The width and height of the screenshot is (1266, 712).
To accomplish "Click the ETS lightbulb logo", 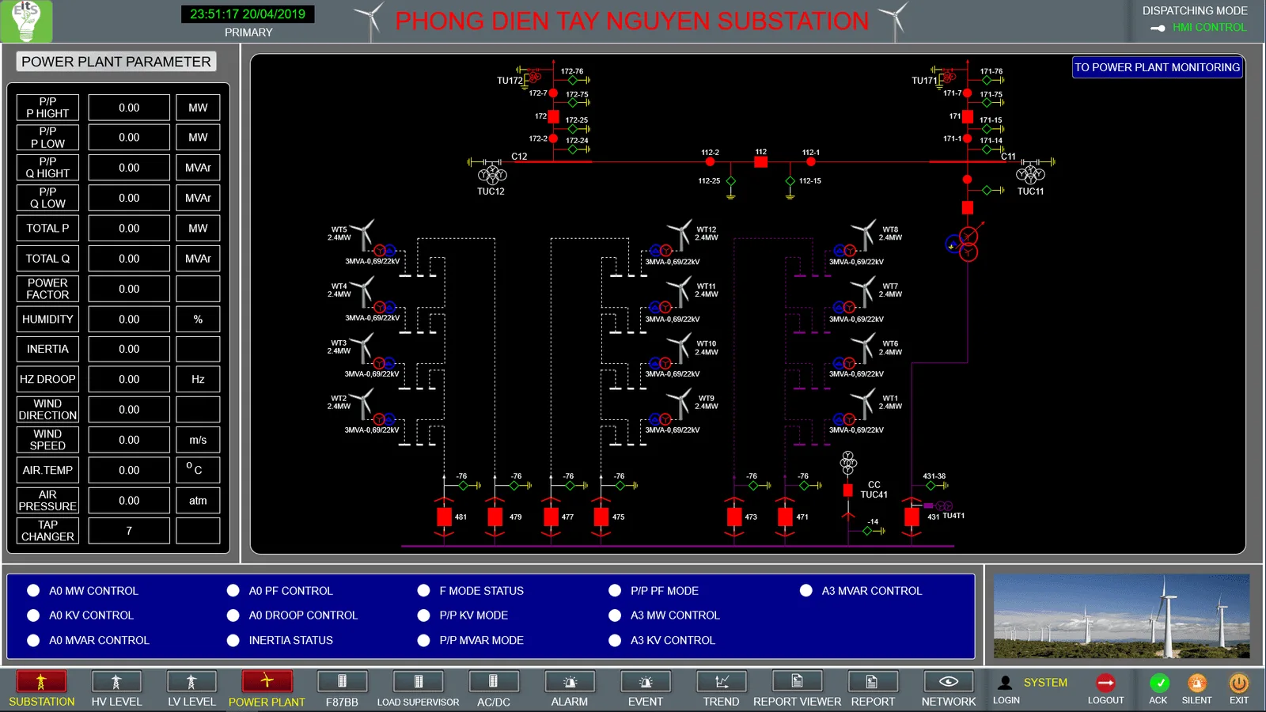I will click(27, 21).
